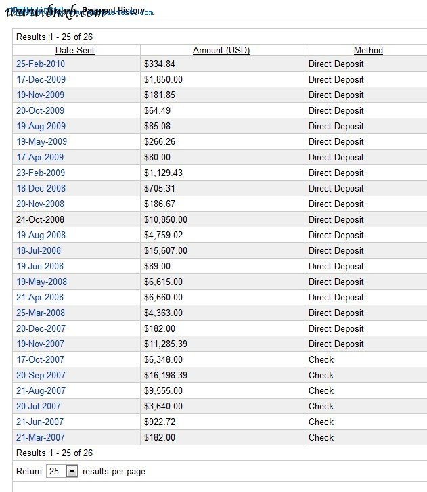Click the $10,850.00 amount cell
This screenshot has width=427, height=492.
point(166,219)
